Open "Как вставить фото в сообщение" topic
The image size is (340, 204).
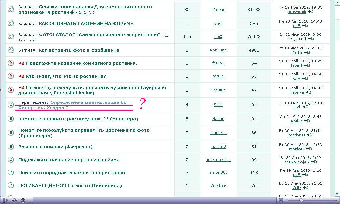(x=79, y=50)
